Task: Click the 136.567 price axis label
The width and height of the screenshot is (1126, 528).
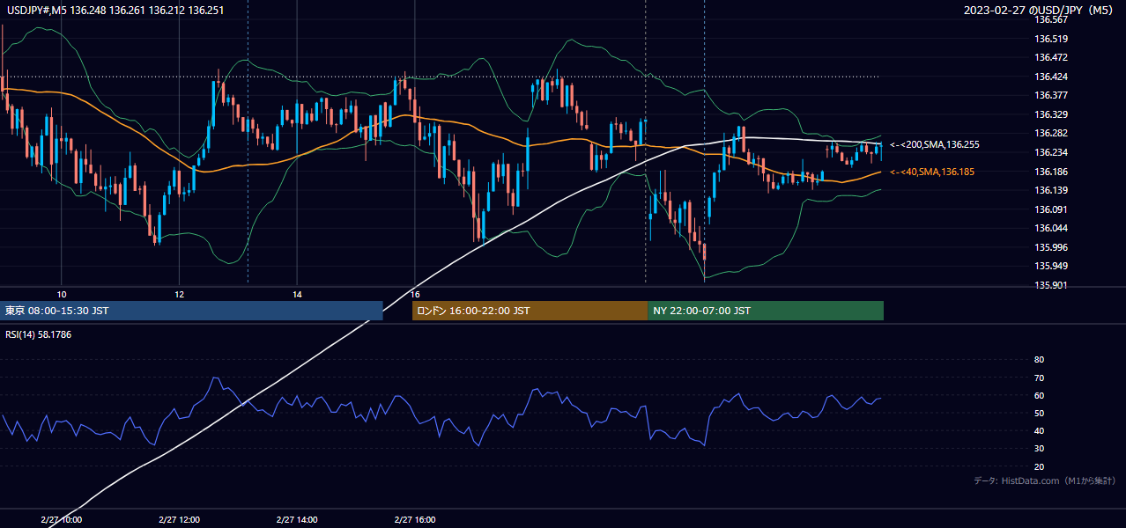Action: 1050,19
